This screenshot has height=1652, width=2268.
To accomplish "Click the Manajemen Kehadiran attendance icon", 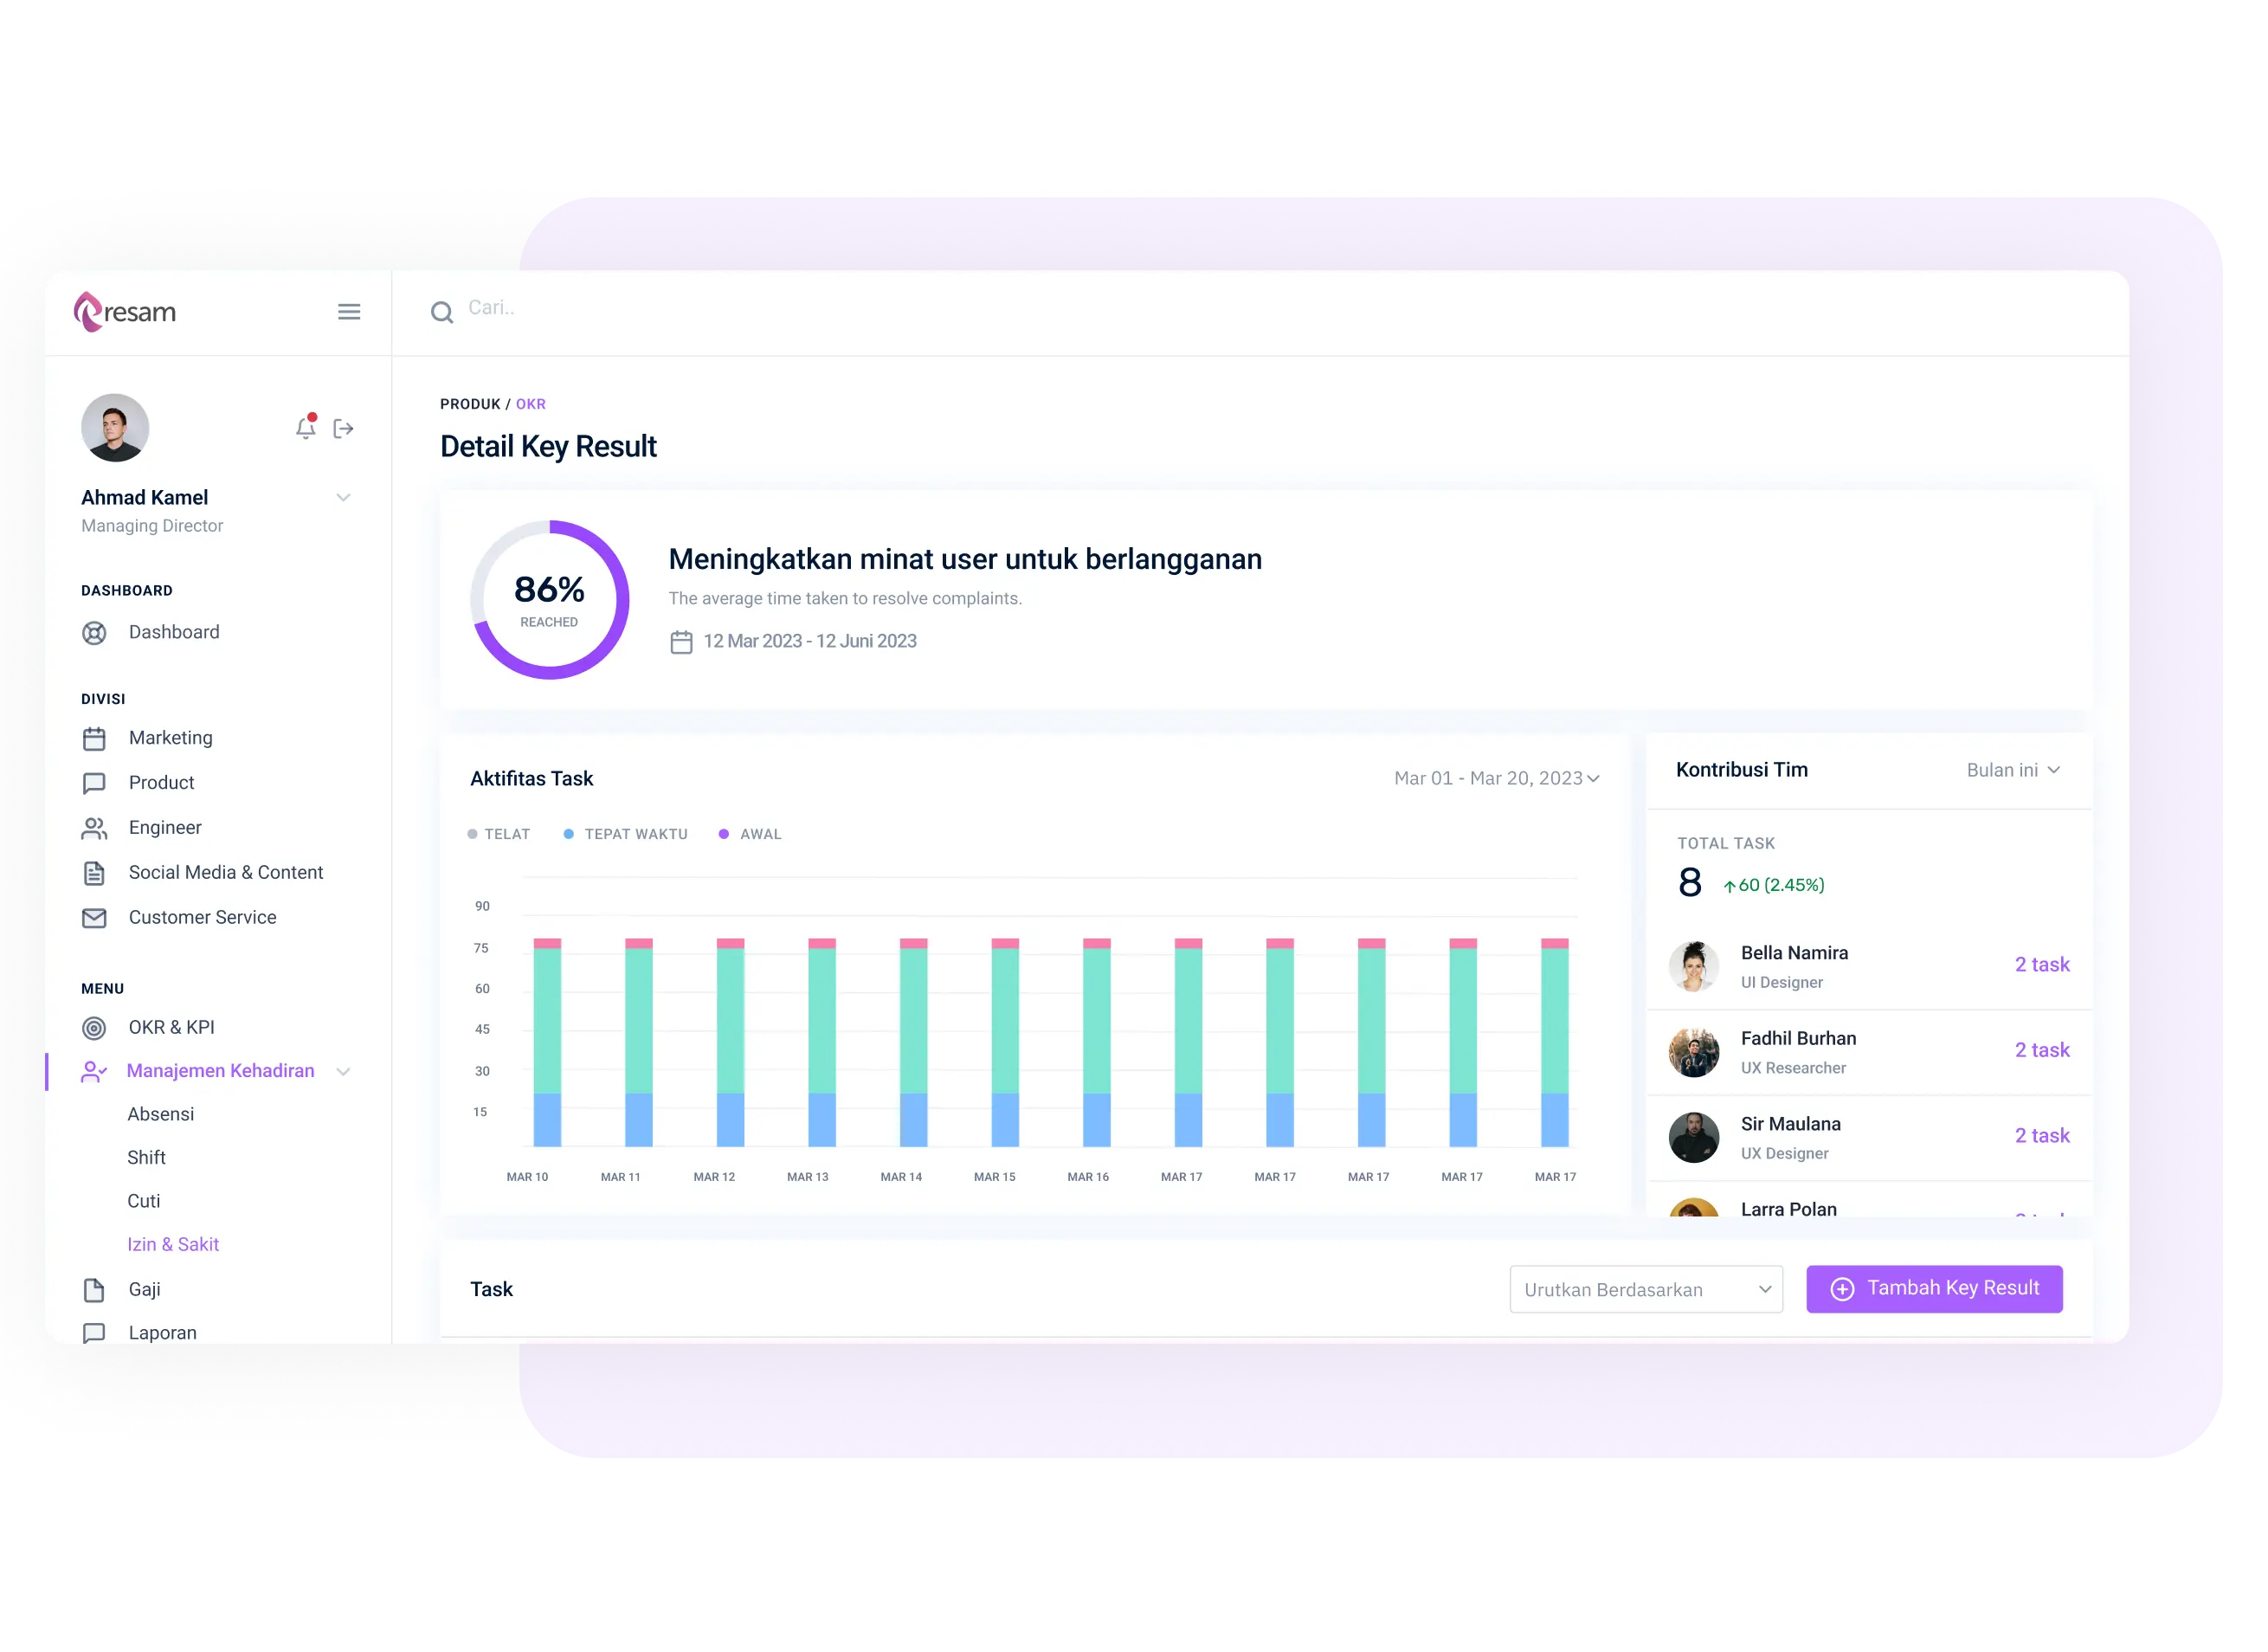I will tap(95, 1069).
